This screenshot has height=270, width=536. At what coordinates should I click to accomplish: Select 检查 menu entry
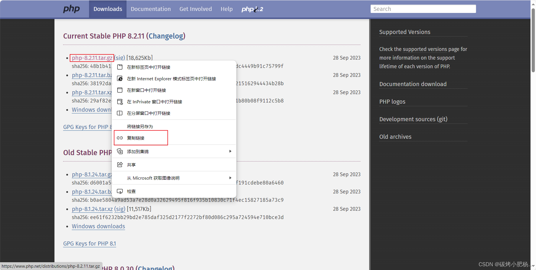click(174, 191)
